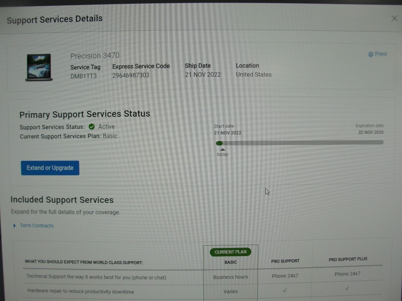This screenshot has width=402, height=301.
Task: Click the Precision 3470 laptop thumbnail
Action: [x=39, y=67]
